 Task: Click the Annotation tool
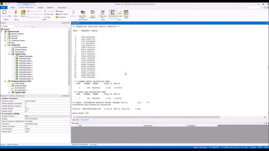[x=61, y=17]
